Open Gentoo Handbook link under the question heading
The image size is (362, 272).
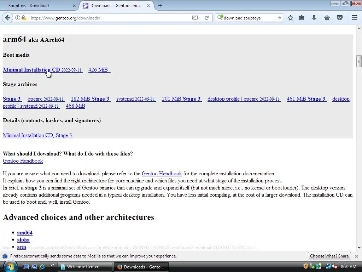[x=23, y=161]
